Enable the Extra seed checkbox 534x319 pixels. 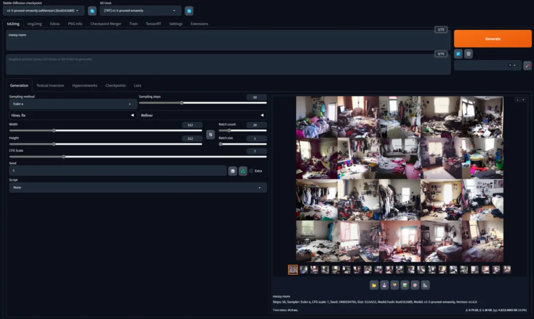251,171
